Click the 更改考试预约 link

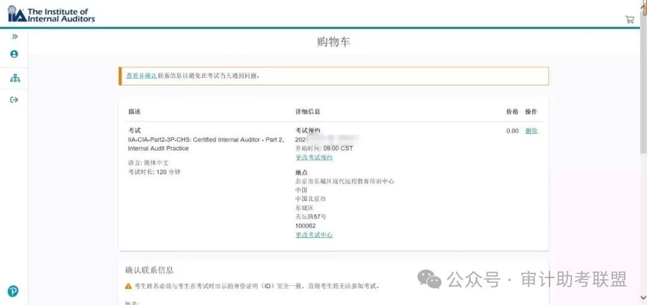314,157
